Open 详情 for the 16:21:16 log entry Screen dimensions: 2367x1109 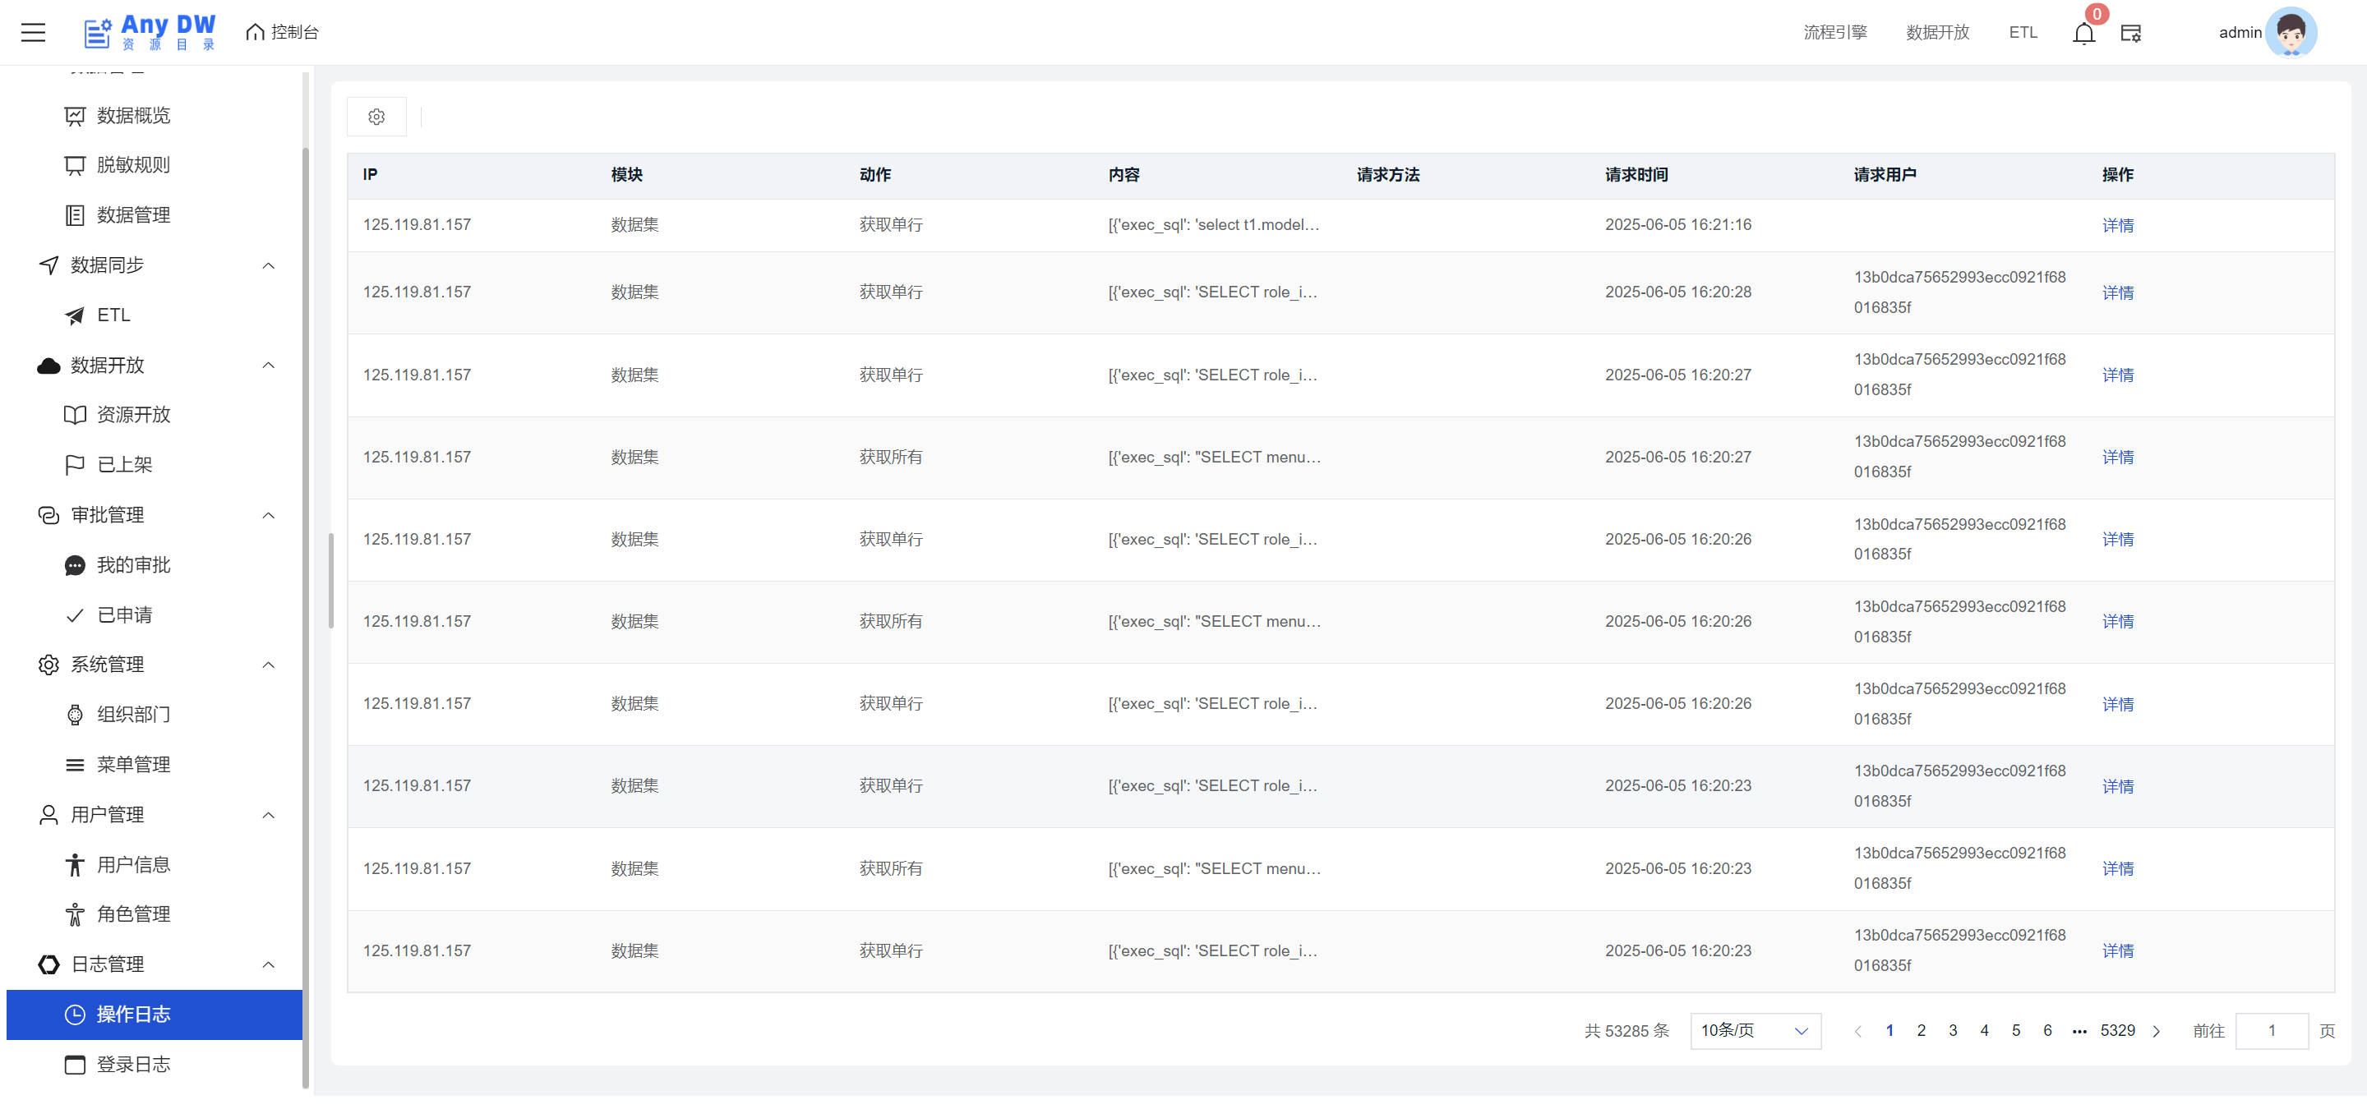pyautogui.click(x=2117, y=225)
